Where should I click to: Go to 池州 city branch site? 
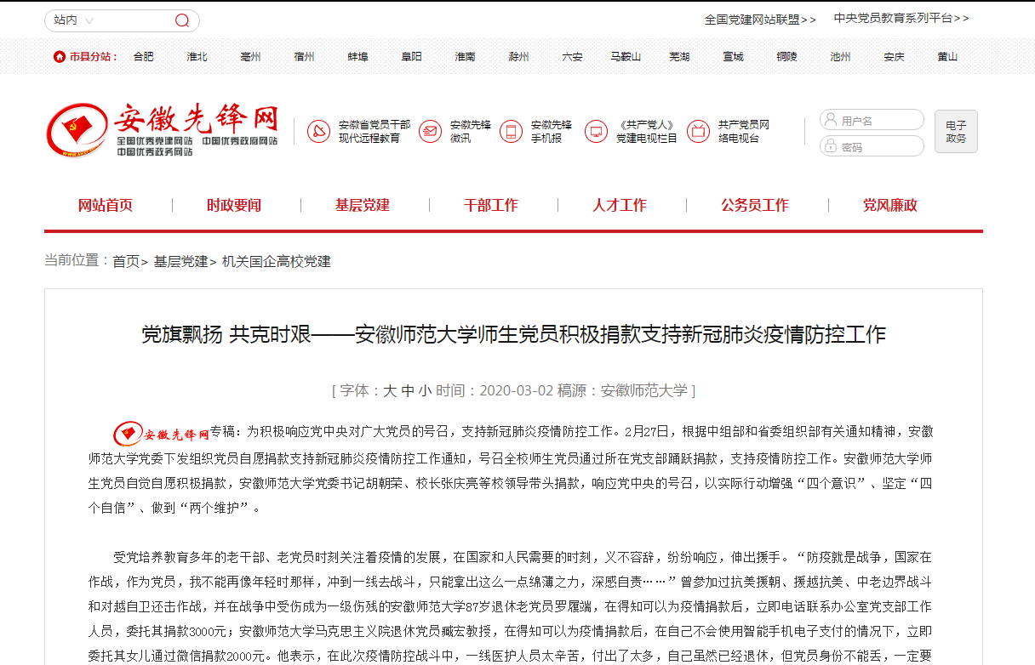(x=840, y=57)
